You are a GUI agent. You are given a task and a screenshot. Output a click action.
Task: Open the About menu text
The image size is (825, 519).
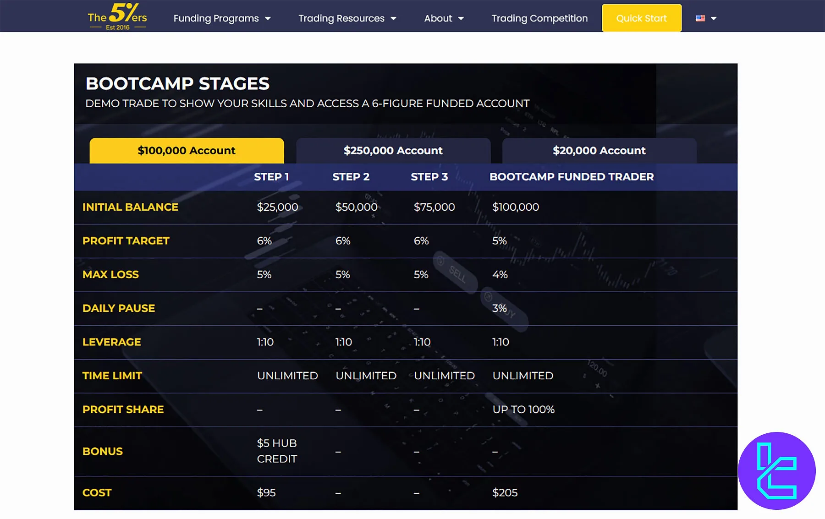click(x=438, y=18)
